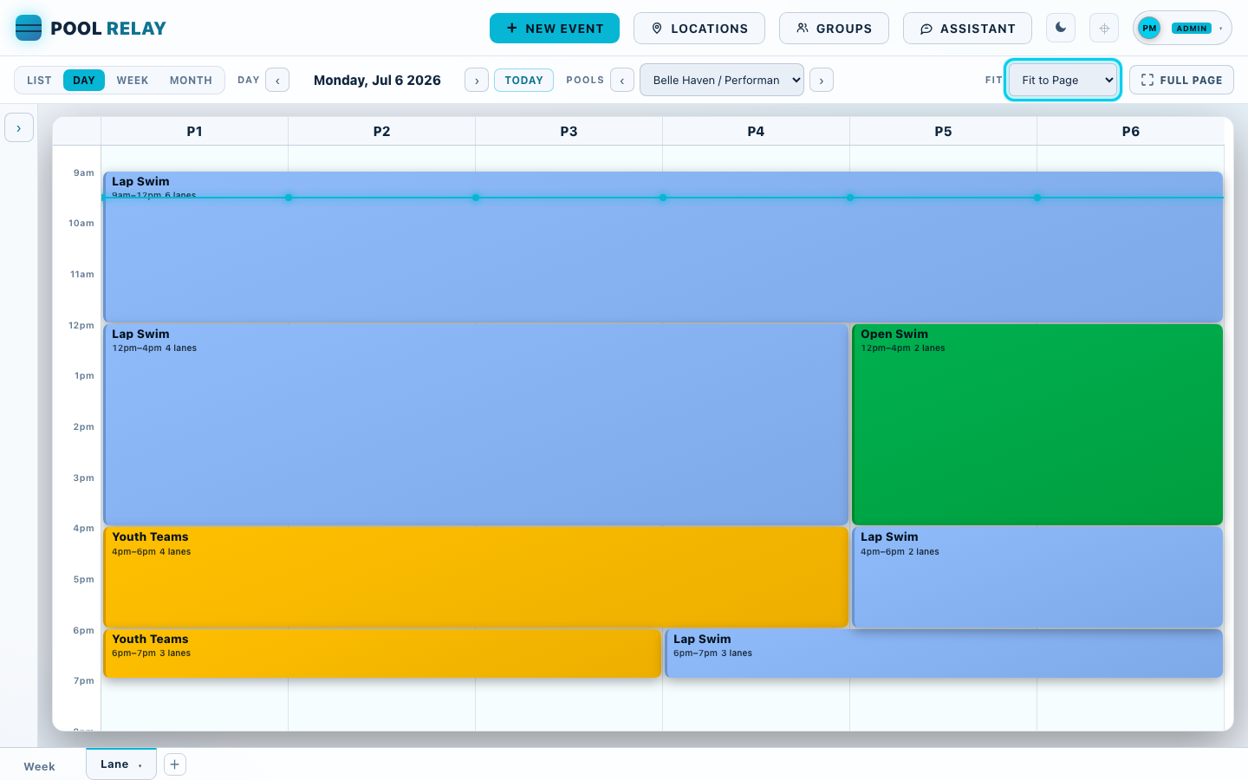Open the Belle Haven pool dropdown
Viewport: 1248px width, 780px height.
(x=722, y=80)
